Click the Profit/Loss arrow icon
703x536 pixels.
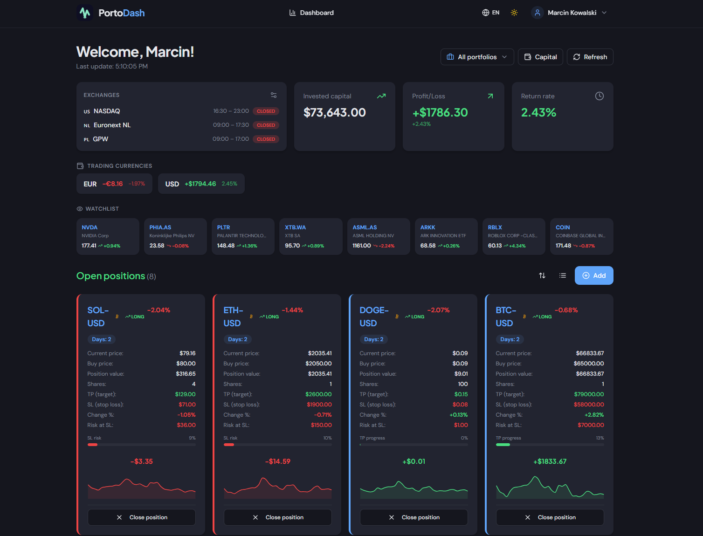point(490,96)
